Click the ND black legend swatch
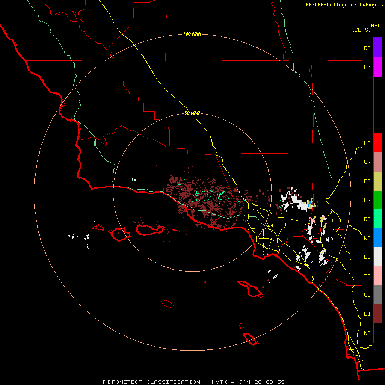Viewport: 385px width, 385px height. pos(378,333)
